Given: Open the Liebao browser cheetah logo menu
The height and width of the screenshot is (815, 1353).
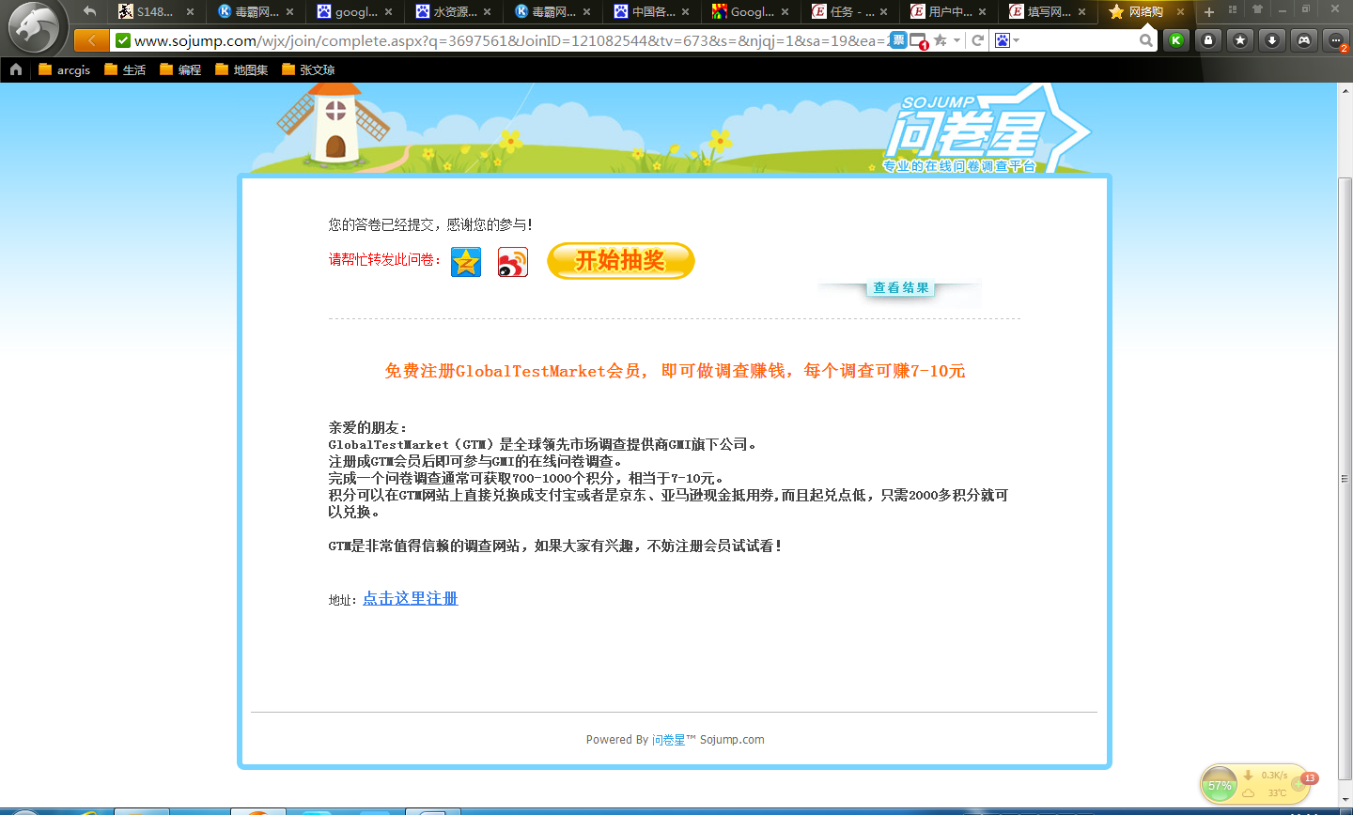Looking at the screenshot, I should [34, 28].
